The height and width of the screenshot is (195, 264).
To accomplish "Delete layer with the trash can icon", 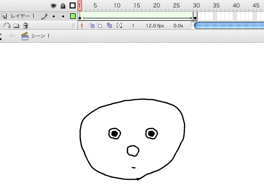I will click(x=25, y=25).
